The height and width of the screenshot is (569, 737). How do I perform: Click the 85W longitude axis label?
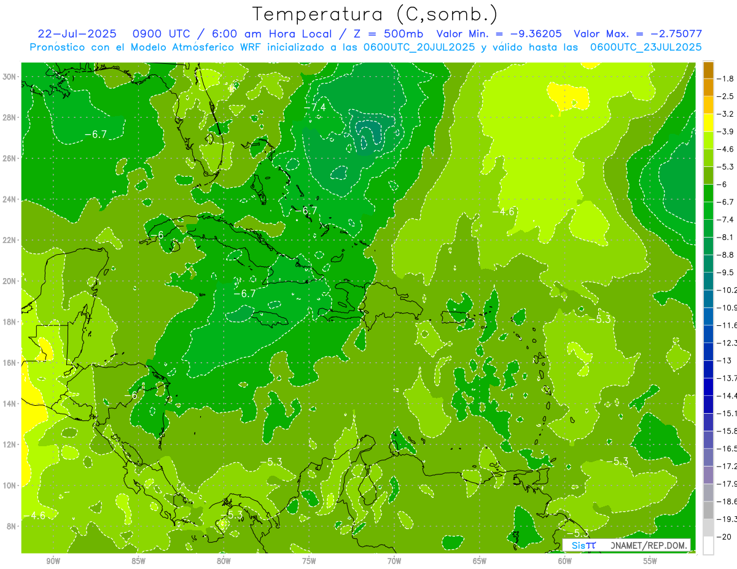138,561
